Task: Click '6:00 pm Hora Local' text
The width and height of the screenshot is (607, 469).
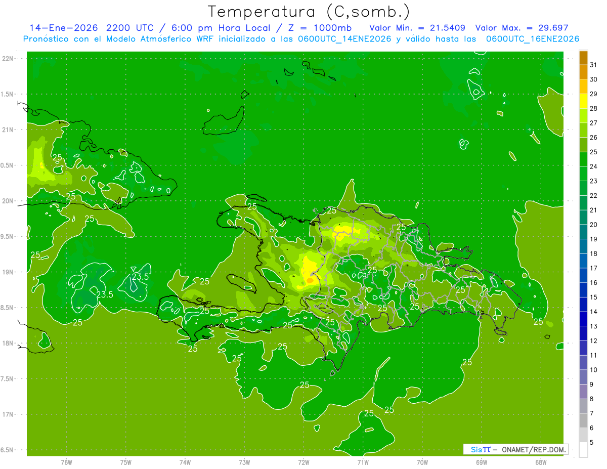Action: (x=219, y=28)
